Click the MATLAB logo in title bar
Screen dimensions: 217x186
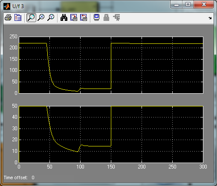coord(7,6)
